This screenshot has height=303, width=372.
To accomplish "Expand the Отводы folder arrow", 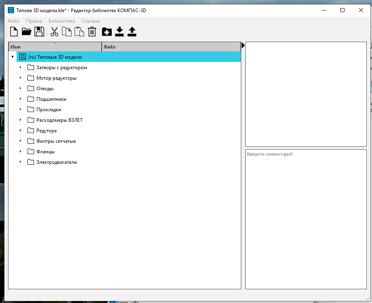I will 20,88.
